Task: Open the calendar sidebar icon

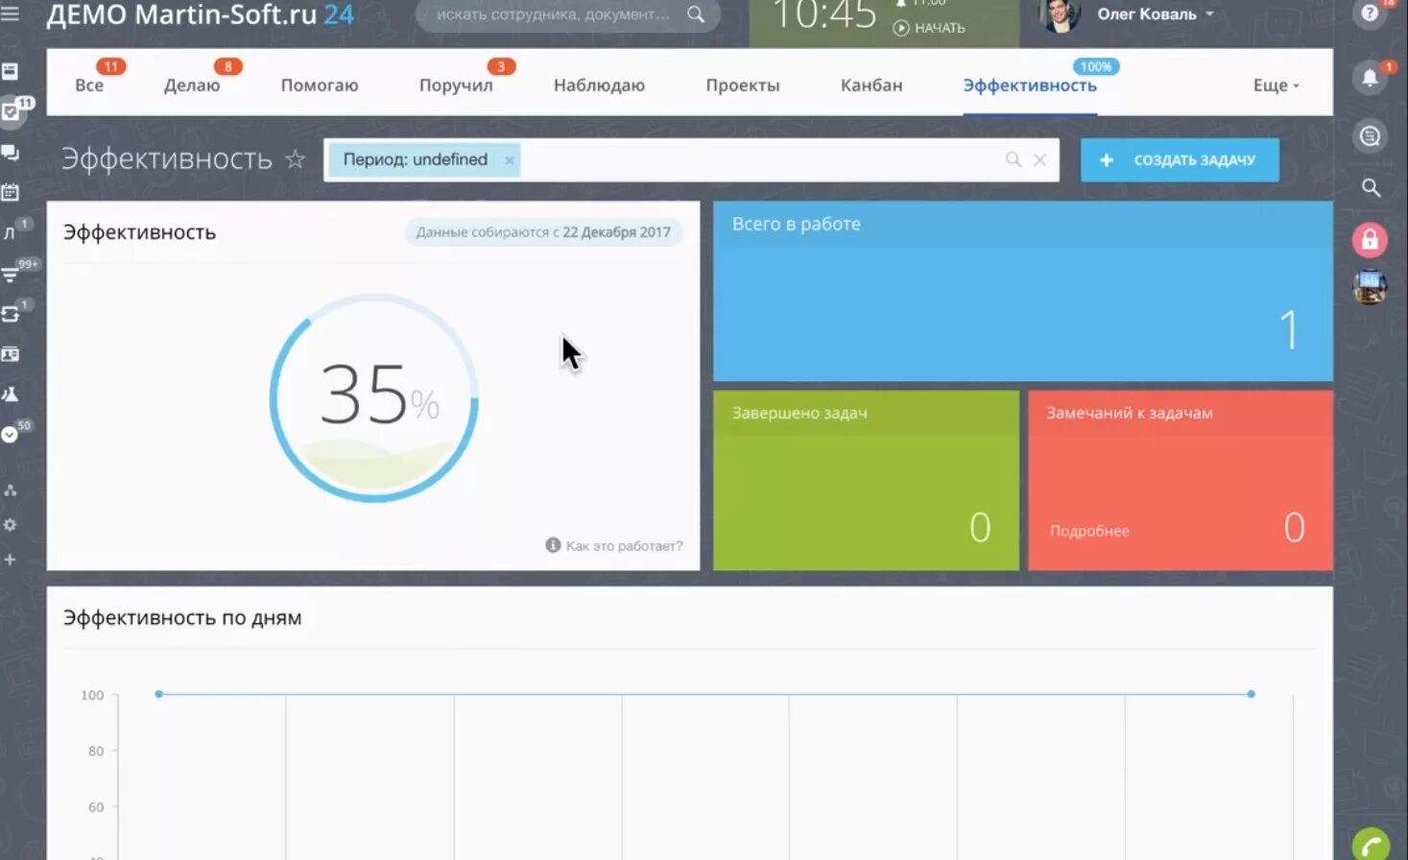Action: pyautogui.click(x=10, y=192)
